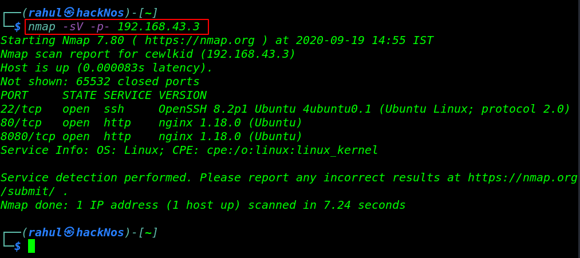The image size is (580, 258).
Task: Click the OpenSSH 8.2p1 version text
Action: pyautogui.click(x=204, y=109)
